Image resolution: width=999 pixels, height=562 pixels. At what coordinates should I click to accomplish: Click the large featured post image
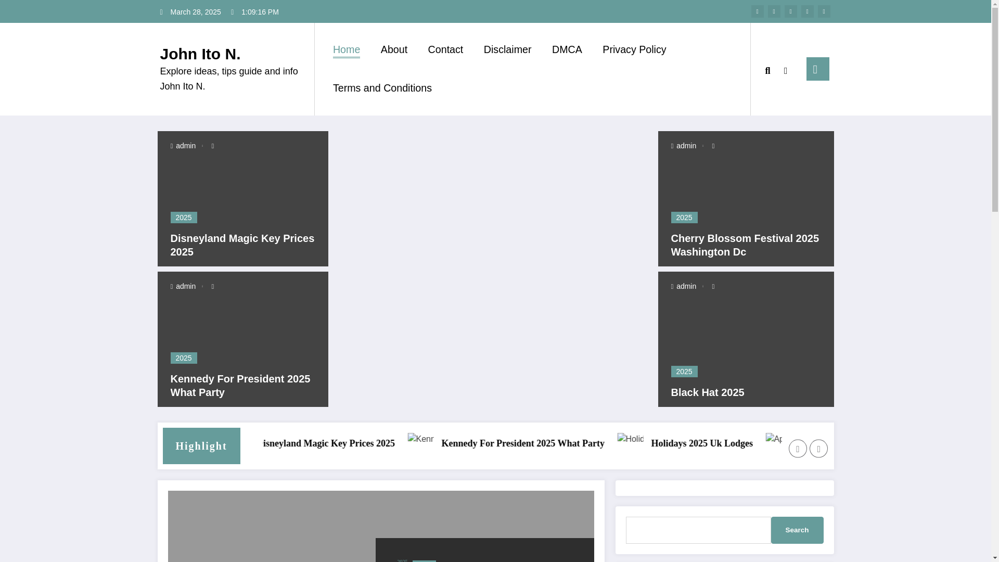381,526
